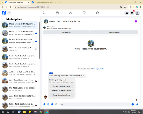This screenshot has width=143, height=114.
Task: Choose a GIF in message composer
Action: pos(57,105)
